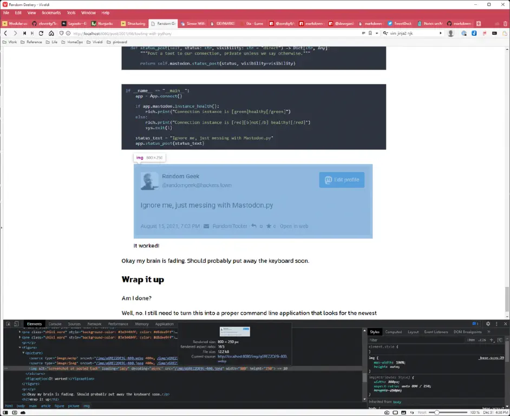510x416 pixels.
Task: Open the Window menu
Action: point(88,12)
